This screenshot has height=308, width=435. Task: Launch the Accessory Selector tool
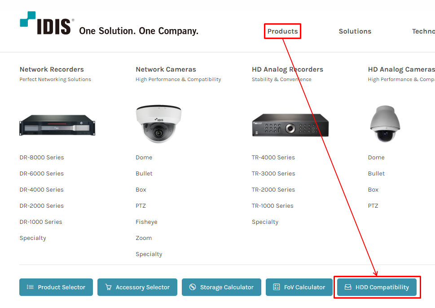(x=137, y=287)
